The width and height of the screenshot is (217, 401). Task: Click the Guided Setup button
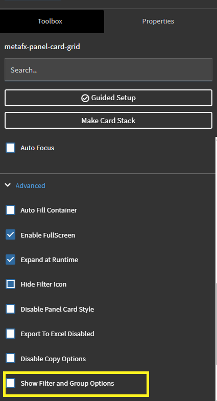tap(108, 98)
